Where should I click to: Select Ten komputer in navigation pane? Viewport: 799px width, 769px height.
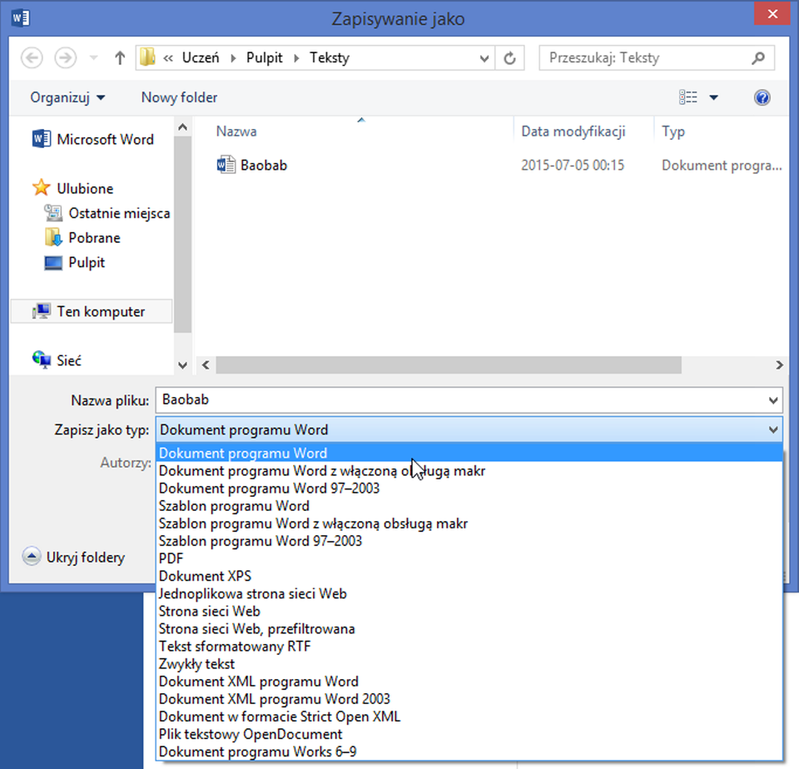click(x=92, y=311)
